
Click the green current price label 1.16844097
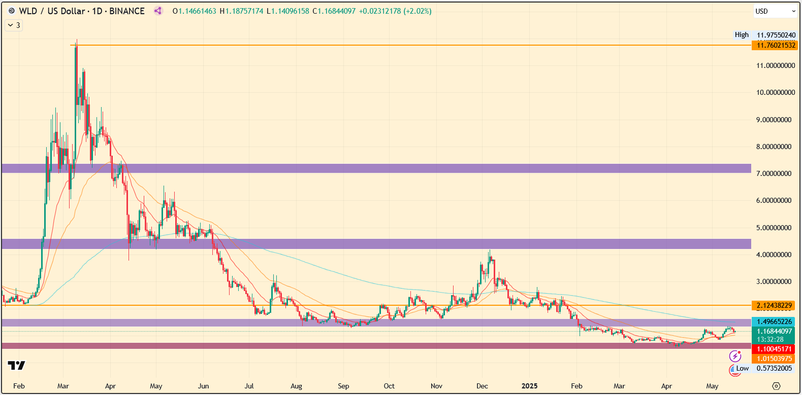(x=773, y=331)
